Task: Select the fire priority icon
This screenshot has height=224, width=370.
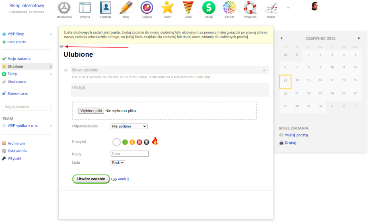Action: point(155,141)
